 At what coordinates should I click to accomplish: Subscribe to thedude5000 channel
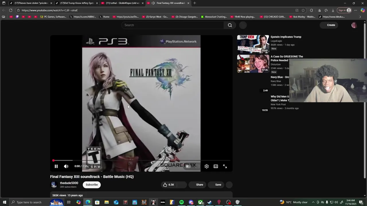[92, 185]
